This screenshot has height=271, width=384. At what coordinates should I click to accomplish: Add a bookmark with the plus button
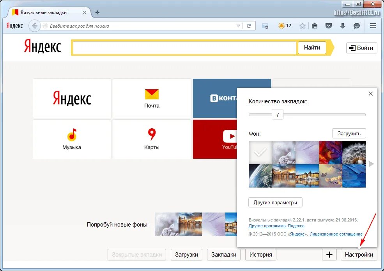pos(329,255)
